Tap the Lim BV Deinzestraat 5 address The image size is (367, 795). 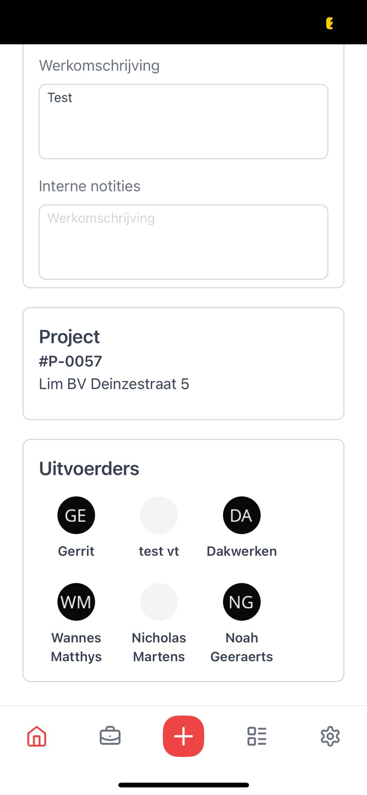tap(114, 384)
